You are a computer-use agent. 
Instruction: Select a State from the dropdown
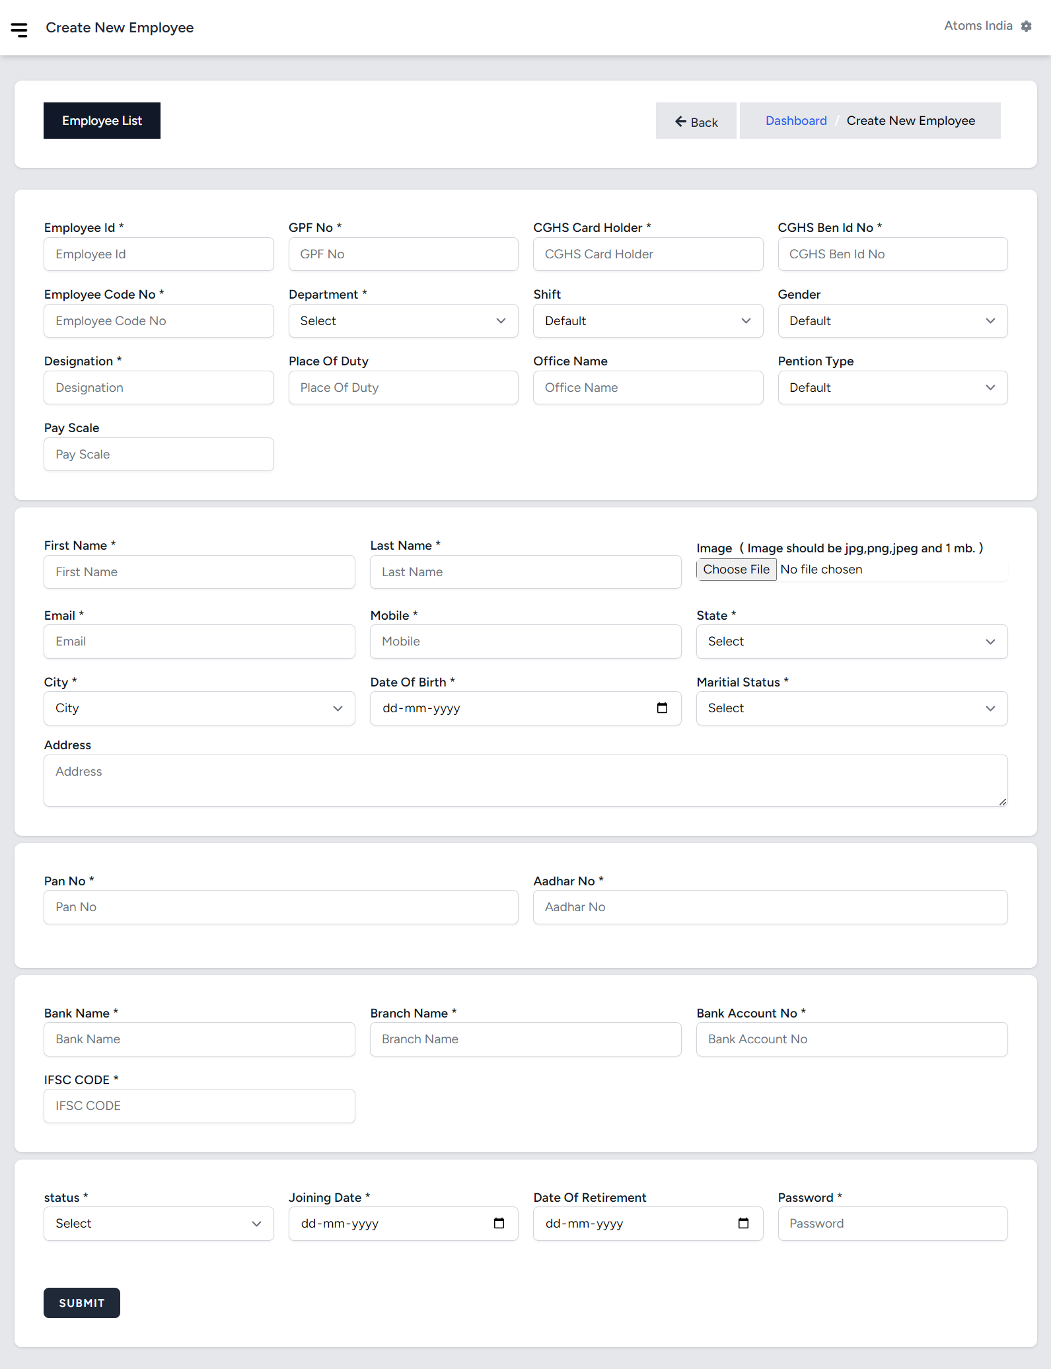pos(851,642)
